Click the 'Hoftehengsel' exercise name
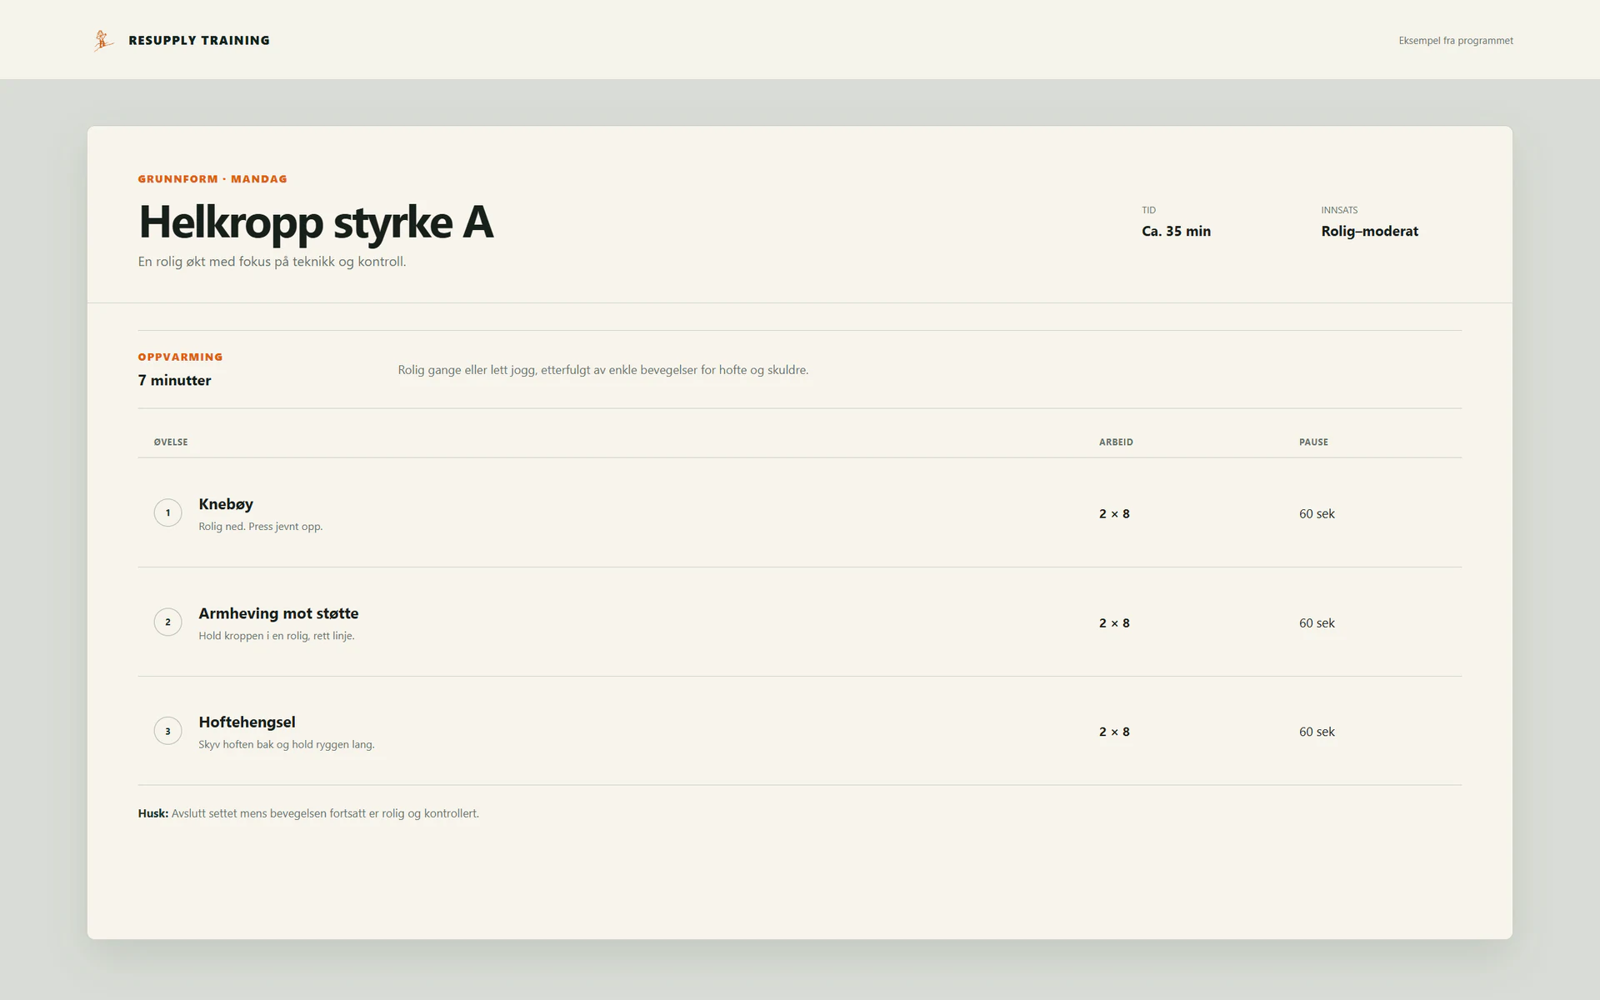Viewport: 1600px width, 1000px height. click(x=247, y=722)
